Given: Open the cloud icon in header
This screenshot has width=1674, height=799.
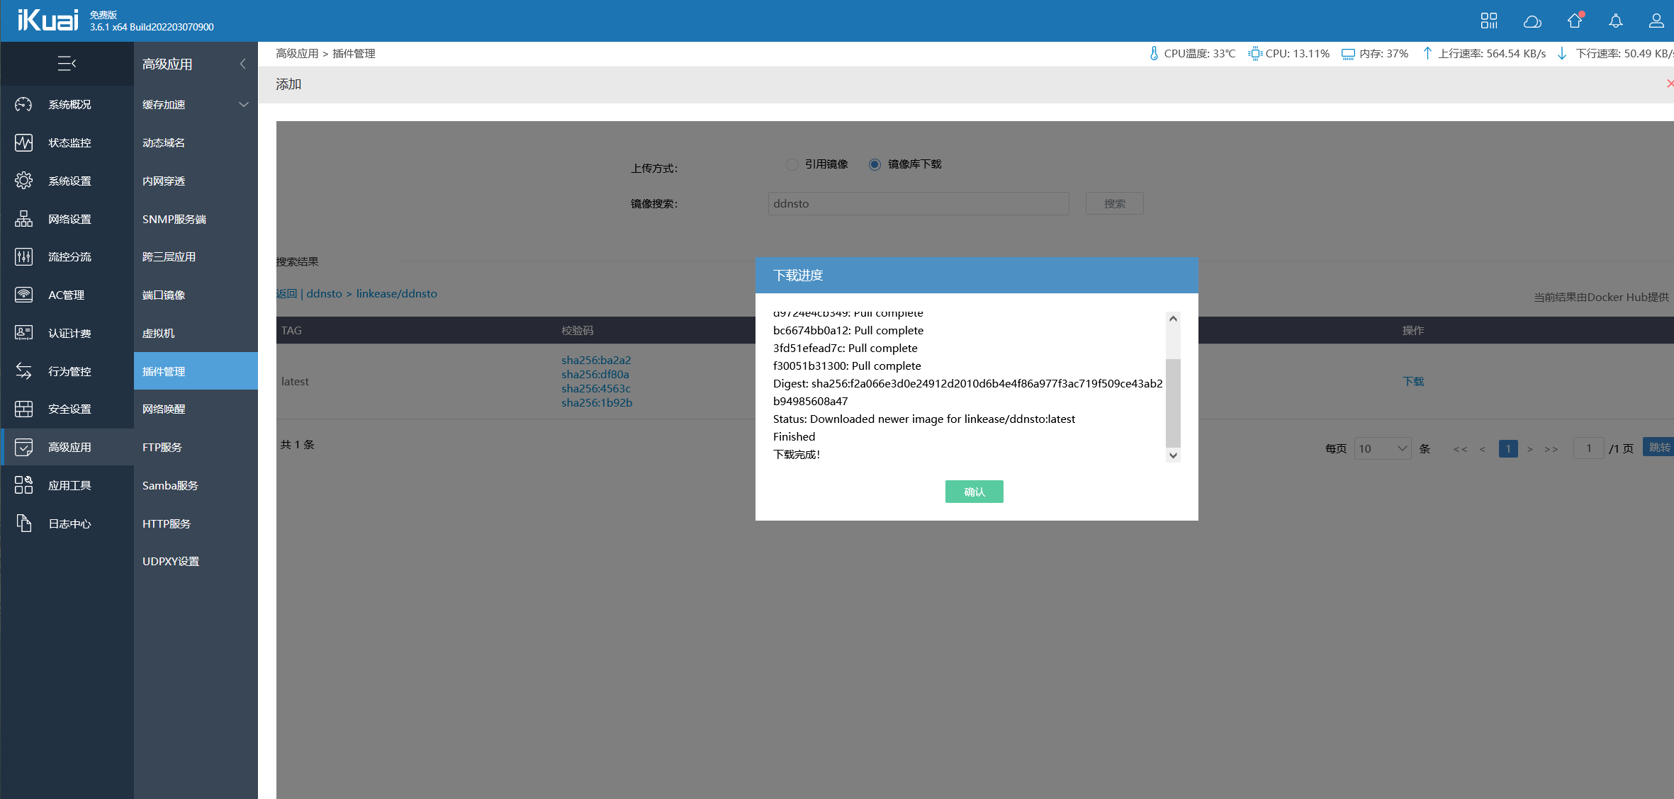Looking at the screenshot, I should [1532, 21].
